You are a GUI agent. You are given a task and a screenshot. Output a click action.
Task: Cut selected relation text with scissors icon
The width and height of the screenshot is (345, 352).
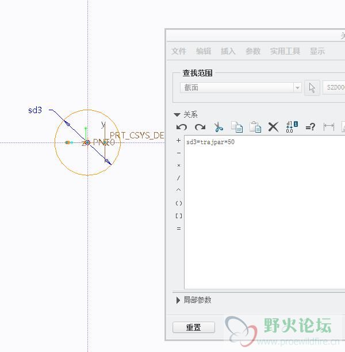pyautogui.click(x=218, y=127)
